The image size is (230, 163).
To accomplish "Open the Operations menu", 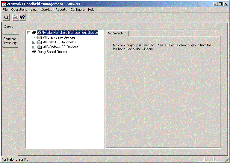I will pos(19,10).
